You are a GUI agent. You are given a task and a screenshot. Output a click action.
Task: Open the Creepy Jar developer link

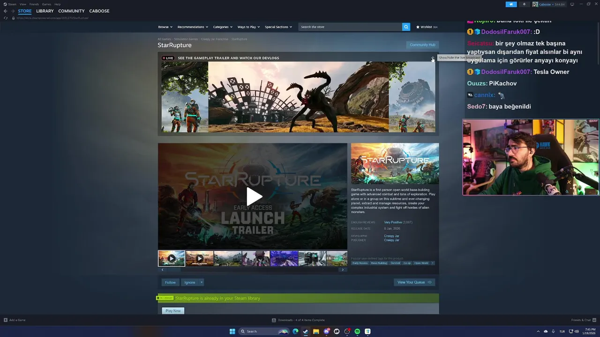pos(391,236)
